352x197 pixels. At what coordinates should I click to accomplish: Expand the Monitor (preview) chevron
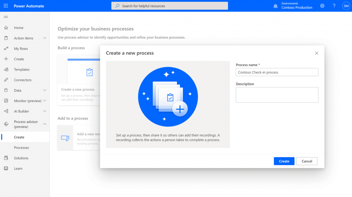coord(45,101)
